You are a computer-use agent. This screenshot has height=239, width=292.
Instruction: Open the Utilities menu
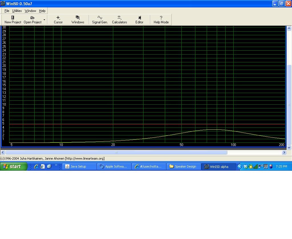coord(17,11)
